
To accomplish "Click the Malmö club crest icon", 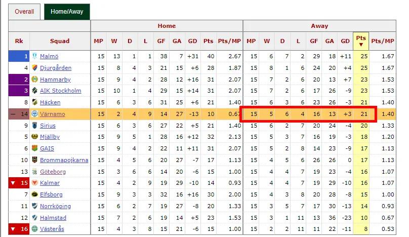I will (34, 56).
